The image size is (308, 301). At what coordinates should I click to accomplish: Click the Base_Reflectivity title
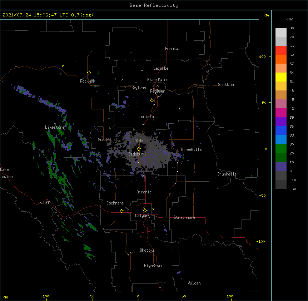[x=154, y=5]
